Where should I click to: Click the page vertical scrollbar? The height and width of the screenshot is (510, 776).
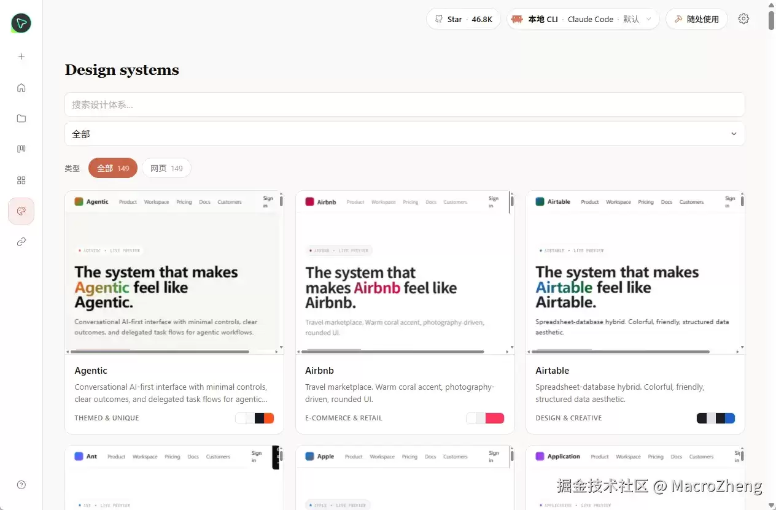pyautogui.click(x=771, y=20)
